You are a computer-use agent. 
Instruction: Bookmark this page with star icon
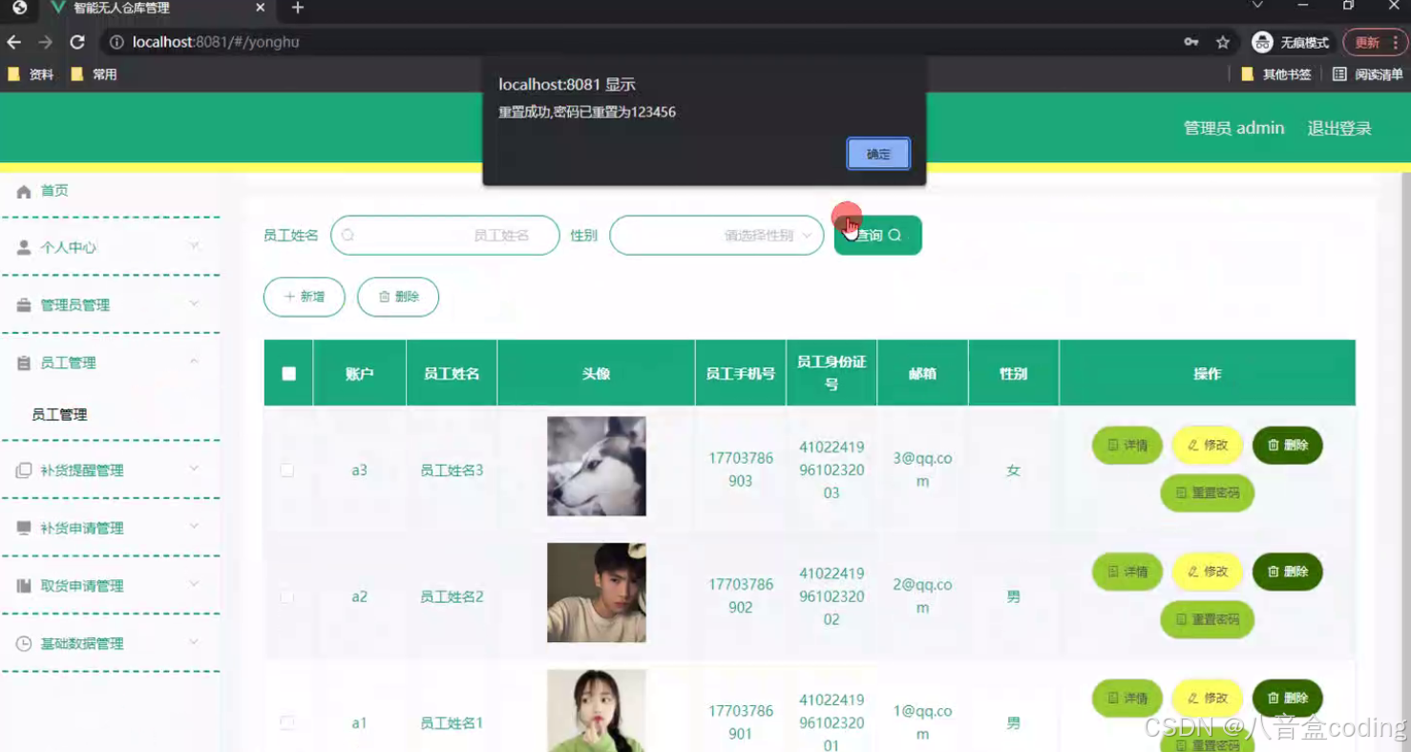point(1222,42)
